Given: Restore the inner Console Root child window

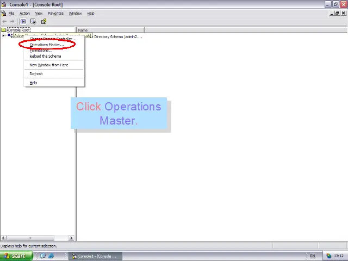Looking at the screenshot, I should (337, 13).
